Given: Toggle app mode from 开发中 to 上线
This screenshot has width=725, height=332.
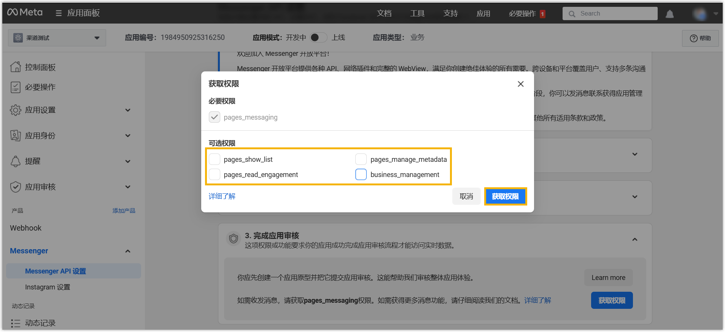Looking at the screenshot, I should 318,37.
